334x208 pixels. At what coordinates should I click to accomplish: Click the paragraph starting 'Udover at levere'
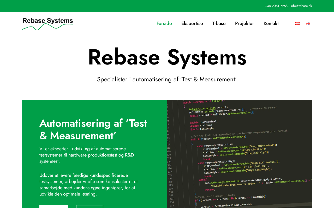[88, 185]
